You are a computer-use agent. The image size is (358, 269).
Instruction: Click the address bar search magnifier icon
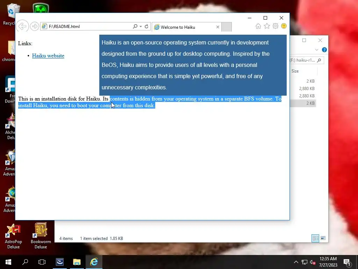(135, 26)
